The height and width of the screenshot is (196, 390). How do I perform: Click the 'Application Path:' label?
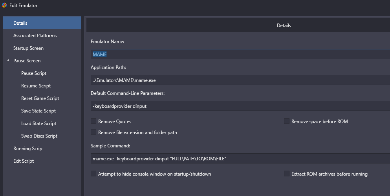pyautogui.click(x=108, y=67)
